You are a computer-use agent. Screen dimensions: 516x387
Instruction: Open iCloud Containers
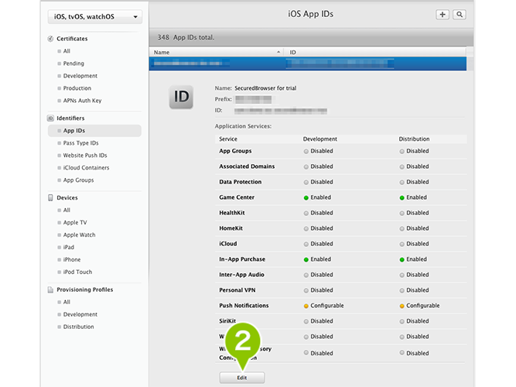point(86,168)
